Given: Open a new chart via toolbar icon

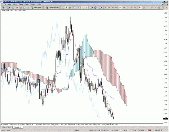Looking at the screenshot, I should point(3,8).
